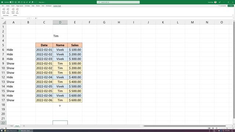
Task: Click the Excel taskbar button
Action: point(25,131)
